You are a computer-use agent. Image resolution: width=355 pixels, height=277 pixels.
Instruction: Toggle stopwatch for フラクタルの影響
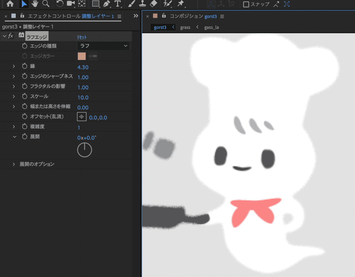25,86
